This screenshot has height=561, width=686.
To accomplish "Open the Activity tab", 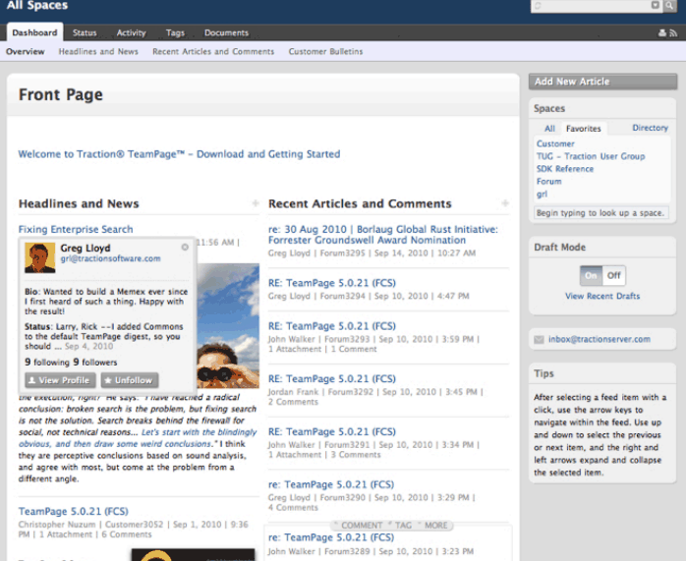I will 132,32.
